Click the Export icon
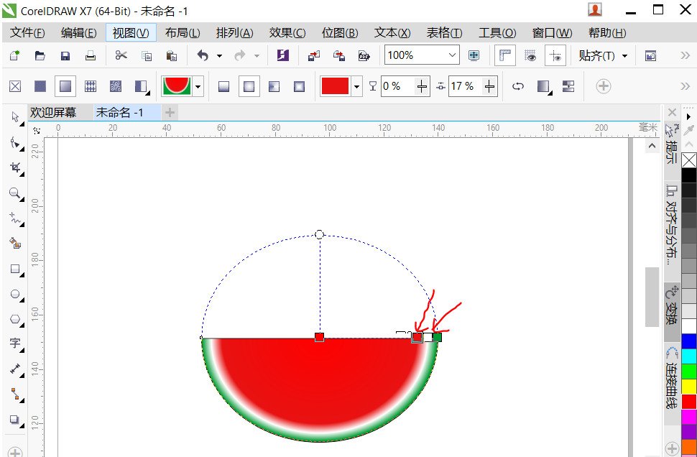 tap(339, 55)
